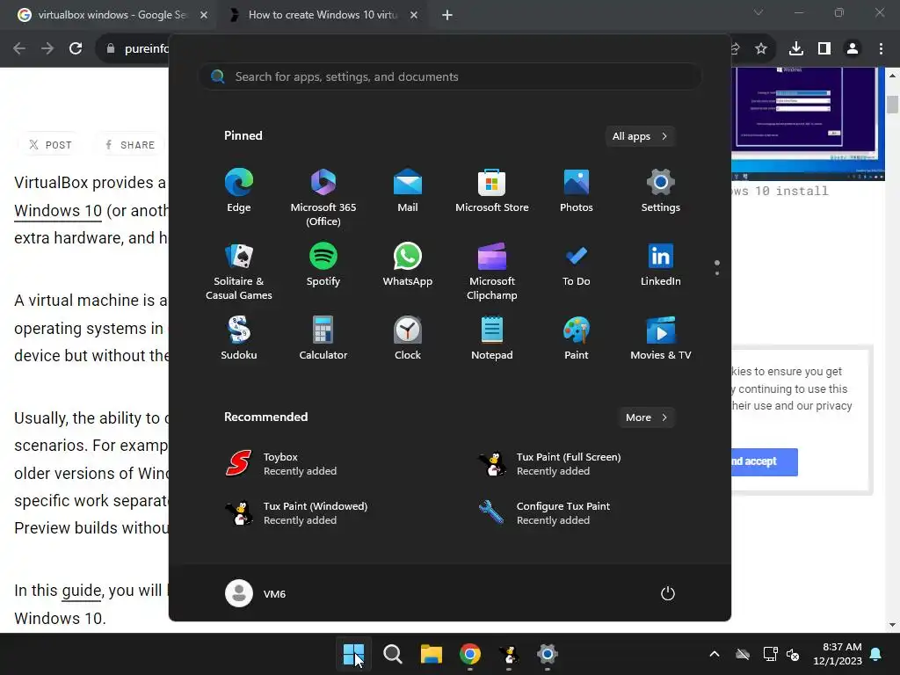The width and height of the screenshot is (900, 675).
Task: Click the Start menu search box
Action: tap(449, 77)
